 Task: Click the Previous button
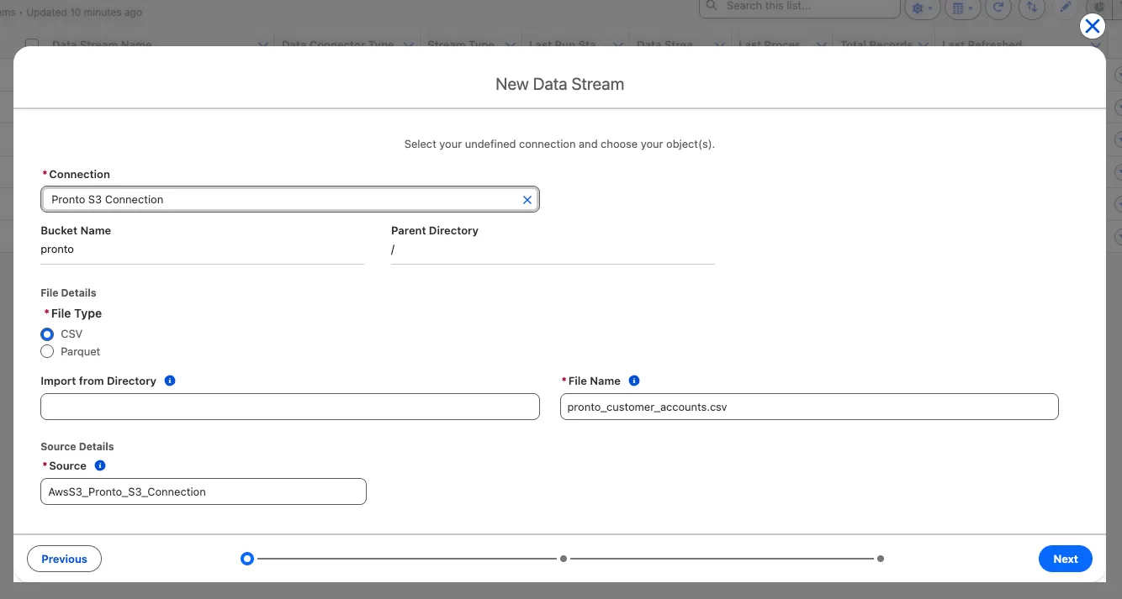coord(64,559)
